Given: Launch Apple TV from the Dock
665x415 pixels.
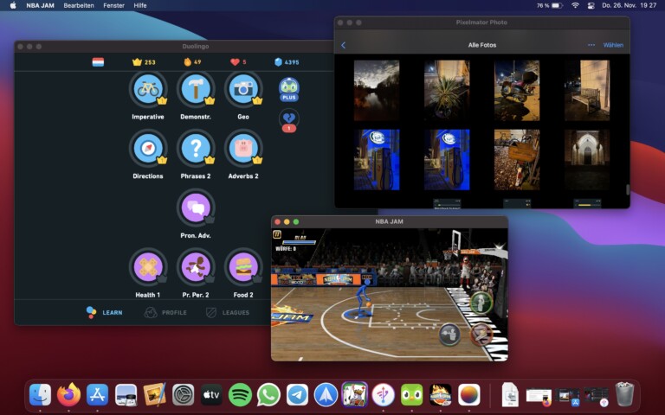Looking at the screenshot, I should pyautogui.click(x=211, y=394).
